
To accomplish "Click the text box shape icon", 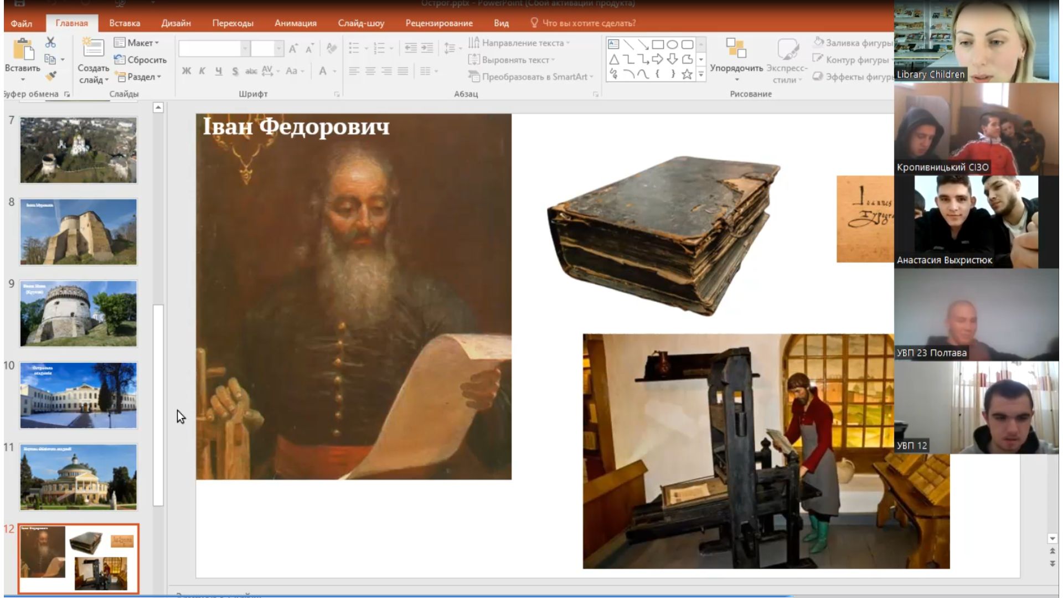I will coord(613,44).
